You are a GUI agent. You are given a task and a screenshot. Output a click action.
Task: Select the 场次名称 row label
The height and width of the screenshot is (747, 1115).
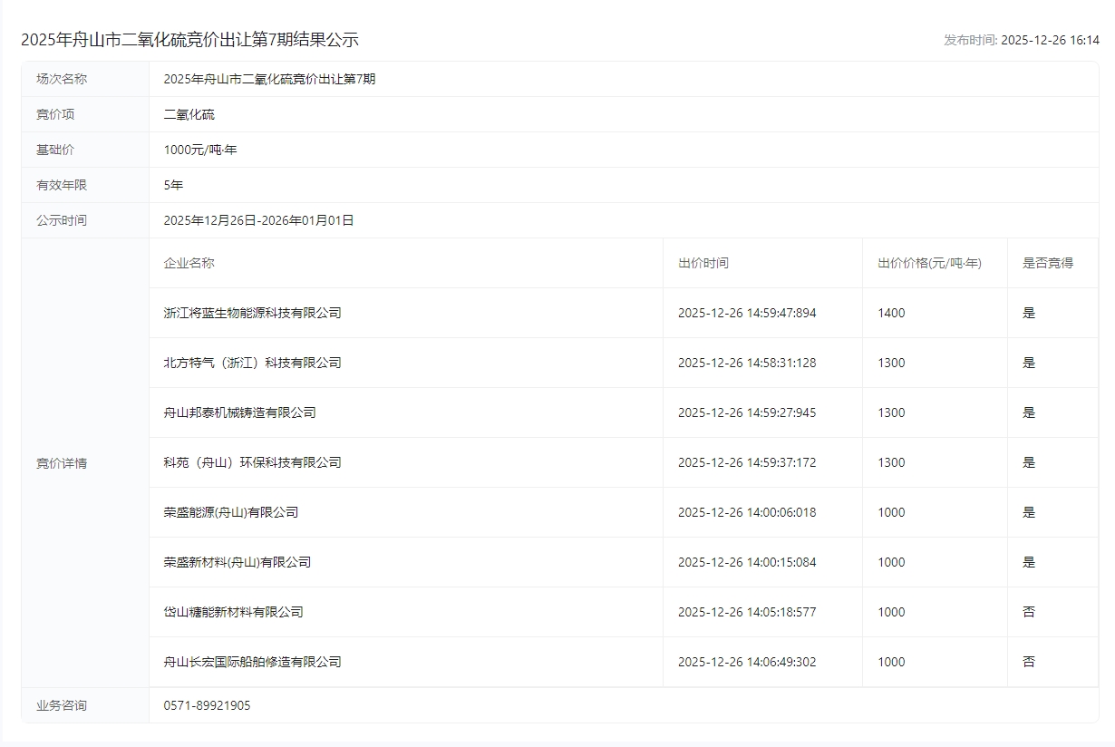point(62,79)
